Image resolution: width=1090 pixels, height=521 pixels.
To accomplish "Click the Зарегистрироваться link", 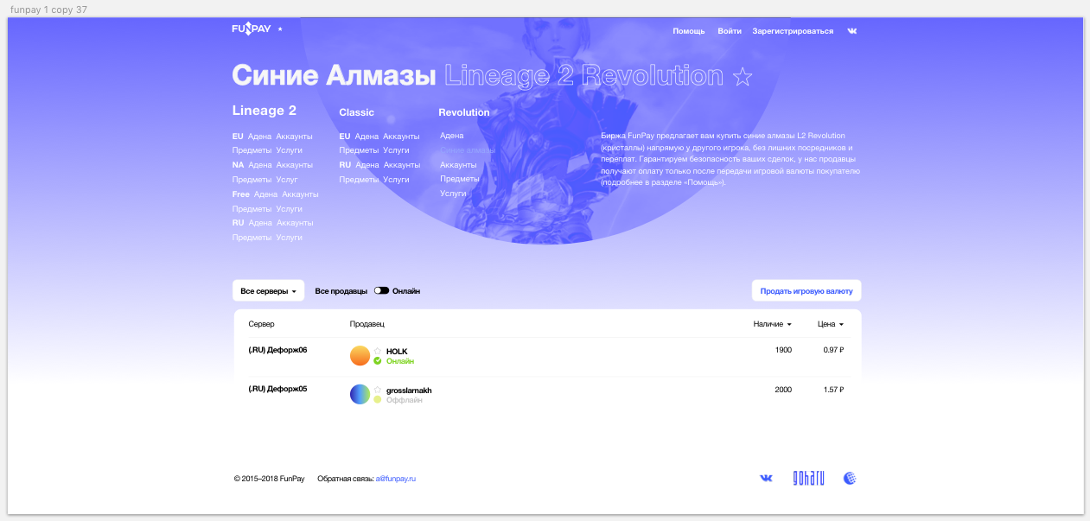I will coord(793,31).
